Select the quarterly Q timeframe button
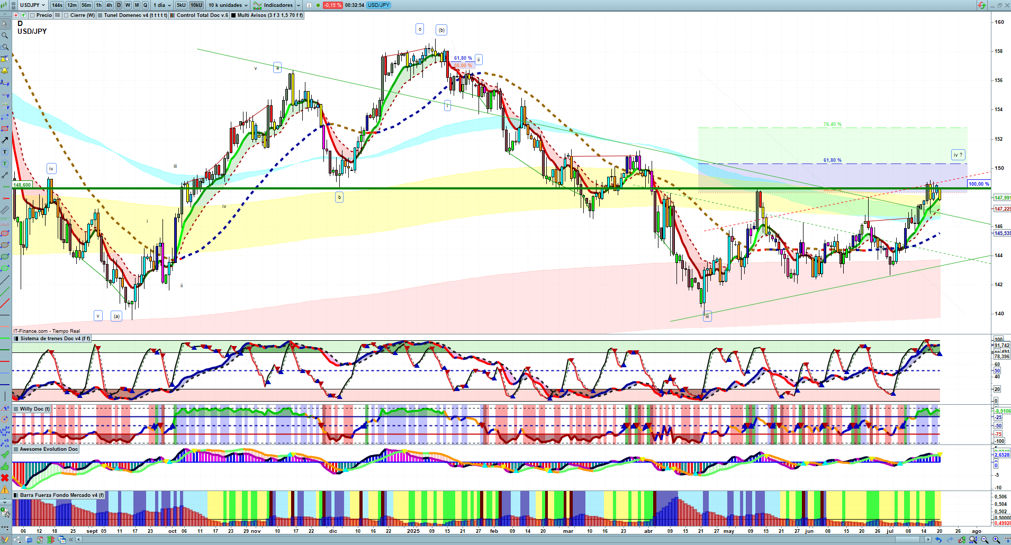Screen dimensions: 1011x545 coord(145,5)
